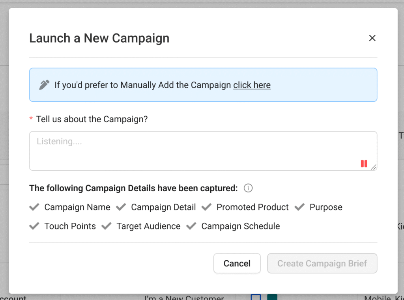Click Create Campaign Brief button

[322, 263]
